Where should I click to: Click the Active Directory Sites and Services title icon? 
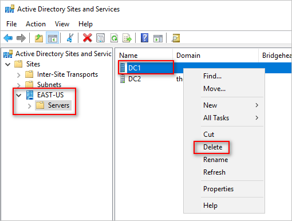pos(10,9)
